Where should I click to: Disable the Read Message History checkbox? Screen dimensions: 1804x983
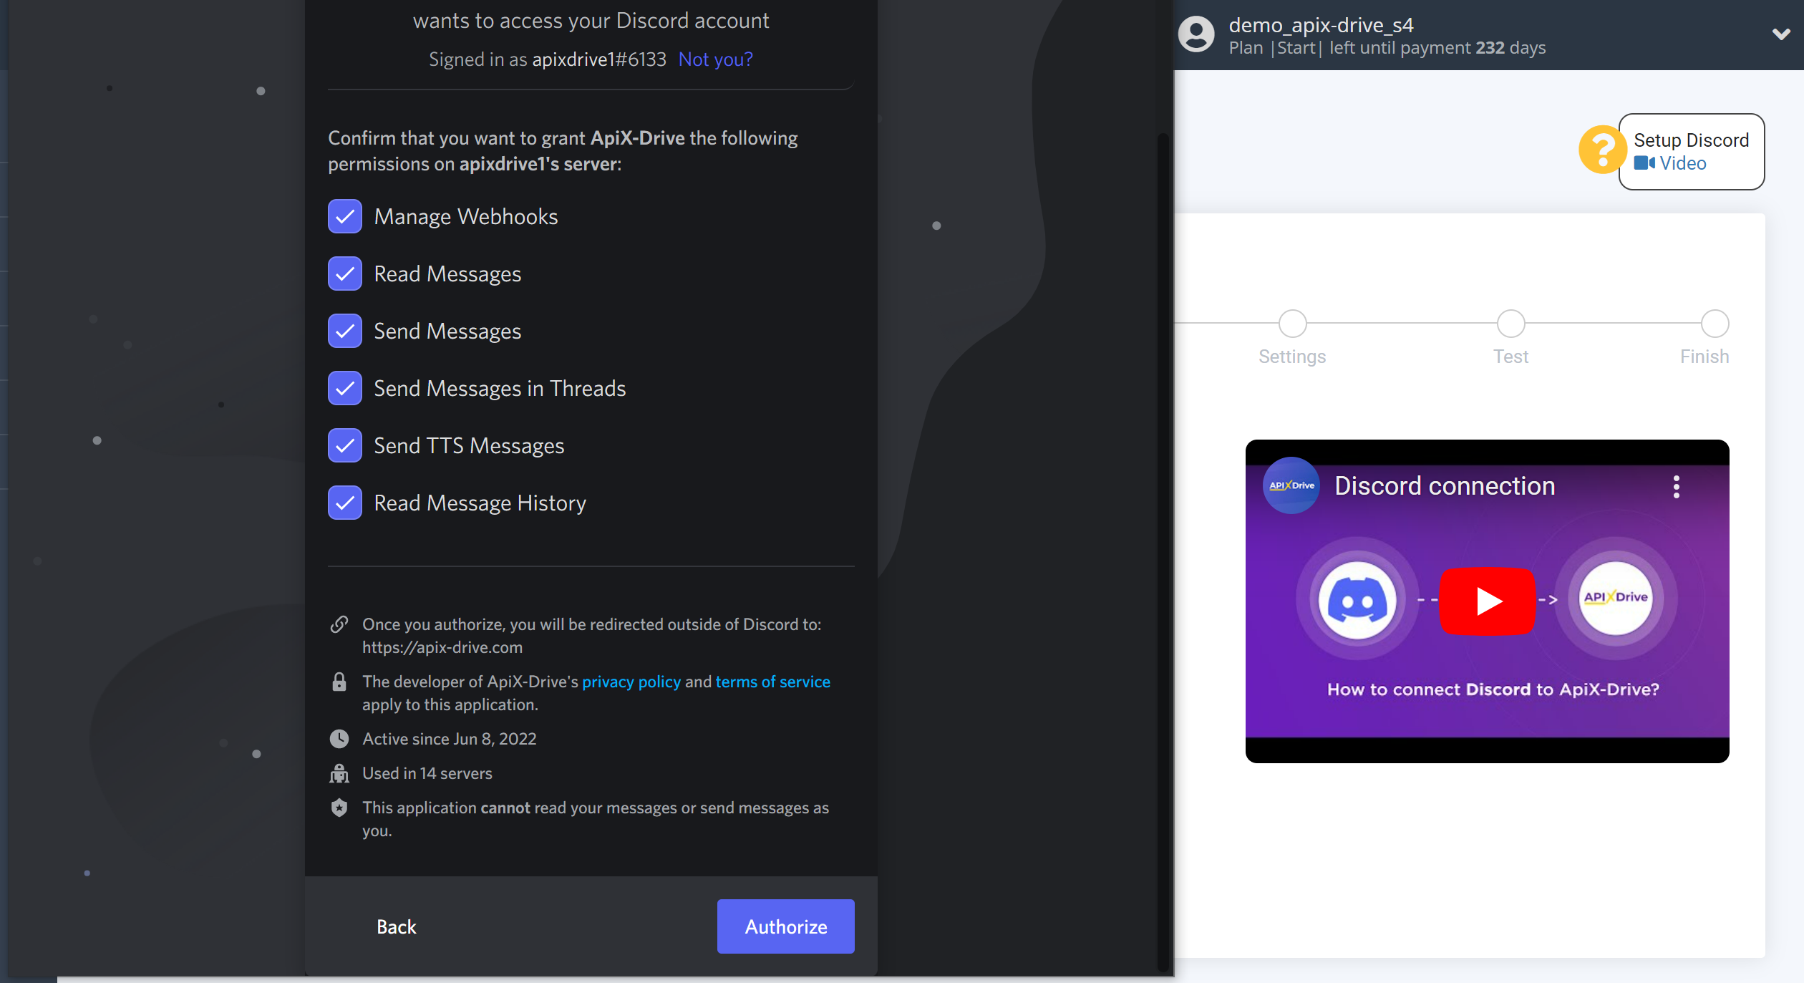pyautogui.click(x=346, y=503)
